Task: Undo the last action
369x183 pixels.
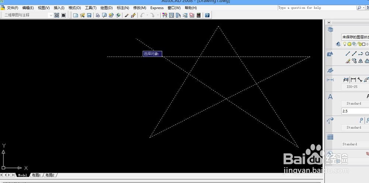Action: pyautogui.click(x=142, y=15)
